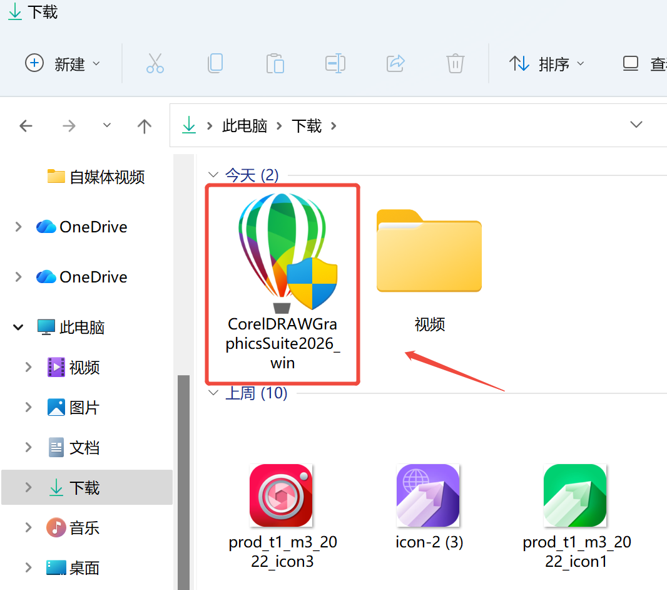
Task: Click the Rename icon in toolbar
Action: [335, 63]
